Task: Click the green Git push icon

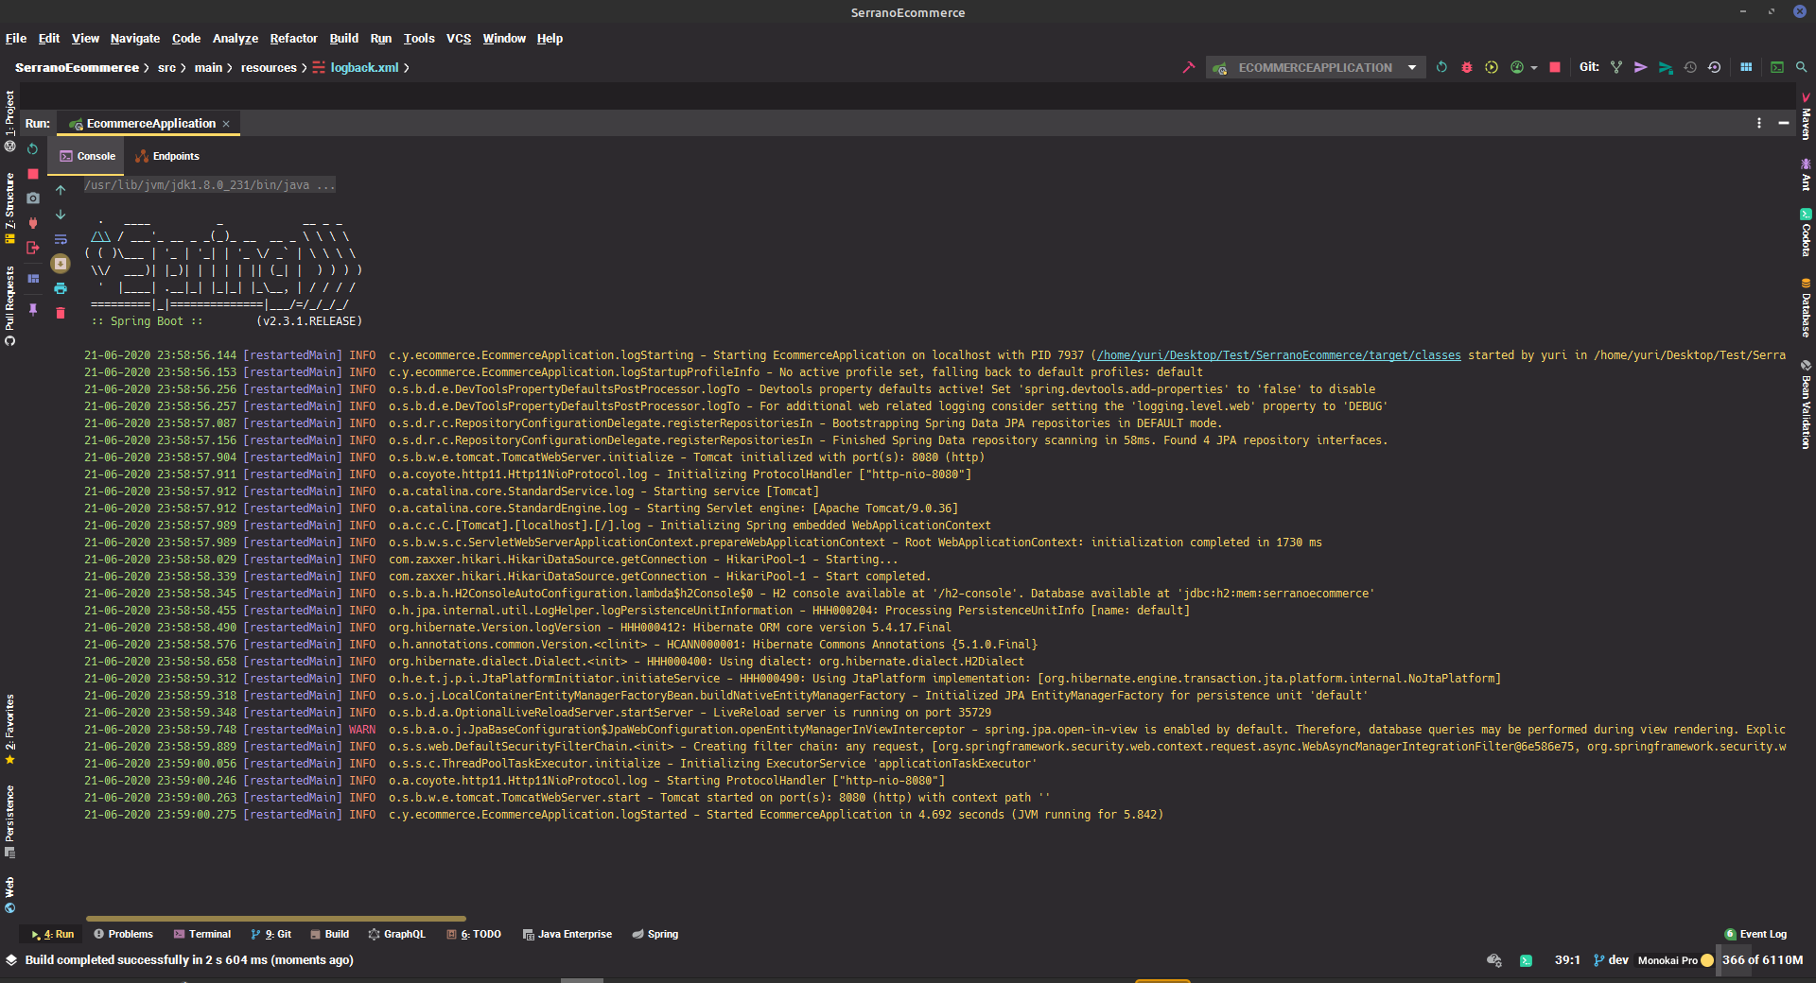Action: (x=1666, y=67)
